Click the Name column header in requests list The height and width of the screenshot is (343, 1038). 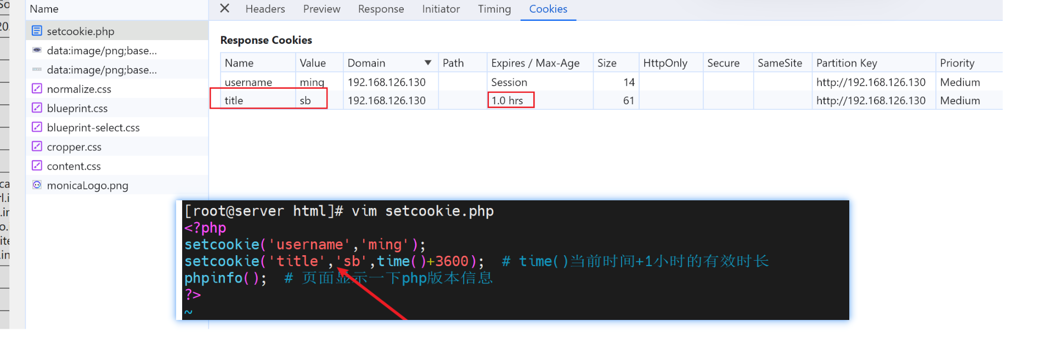[44, 9]
